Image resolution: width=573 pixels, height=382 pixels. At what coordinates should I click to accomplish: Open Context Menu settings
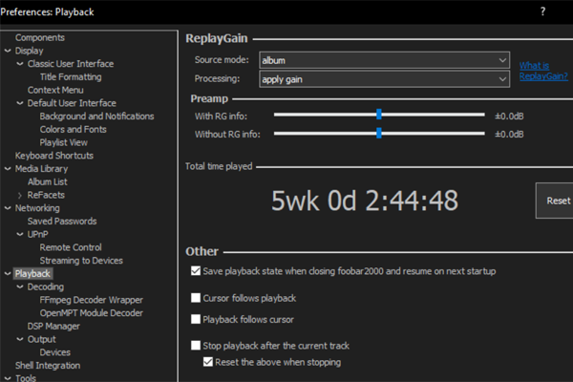pyautogui.click(x=55, y=90)
